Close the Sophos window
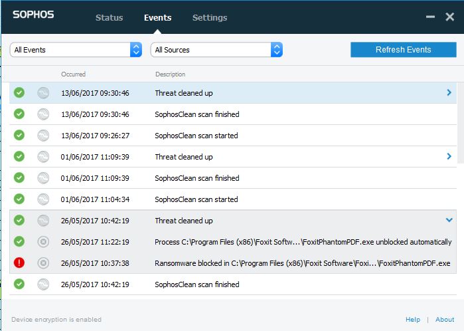 point(450,17)
